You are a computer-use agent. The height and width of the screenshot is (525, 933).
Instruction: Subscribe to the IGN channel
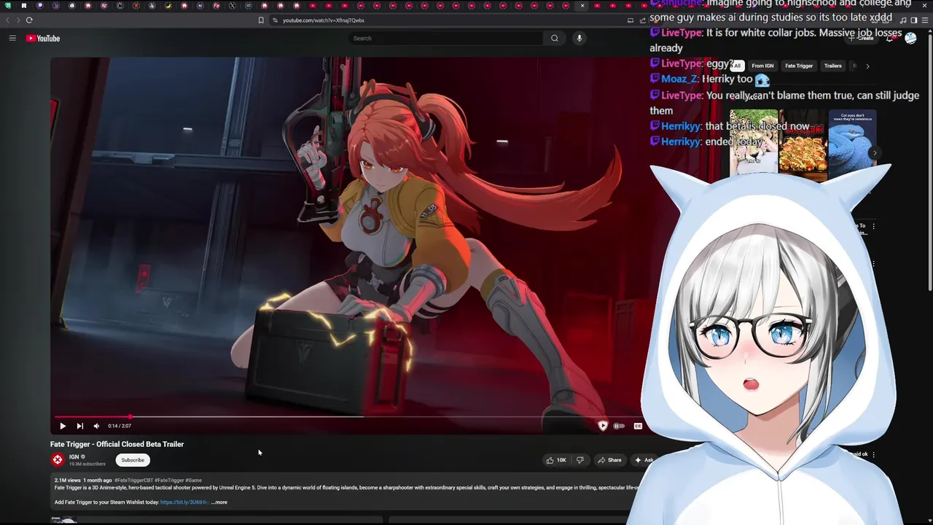[133, 460]
